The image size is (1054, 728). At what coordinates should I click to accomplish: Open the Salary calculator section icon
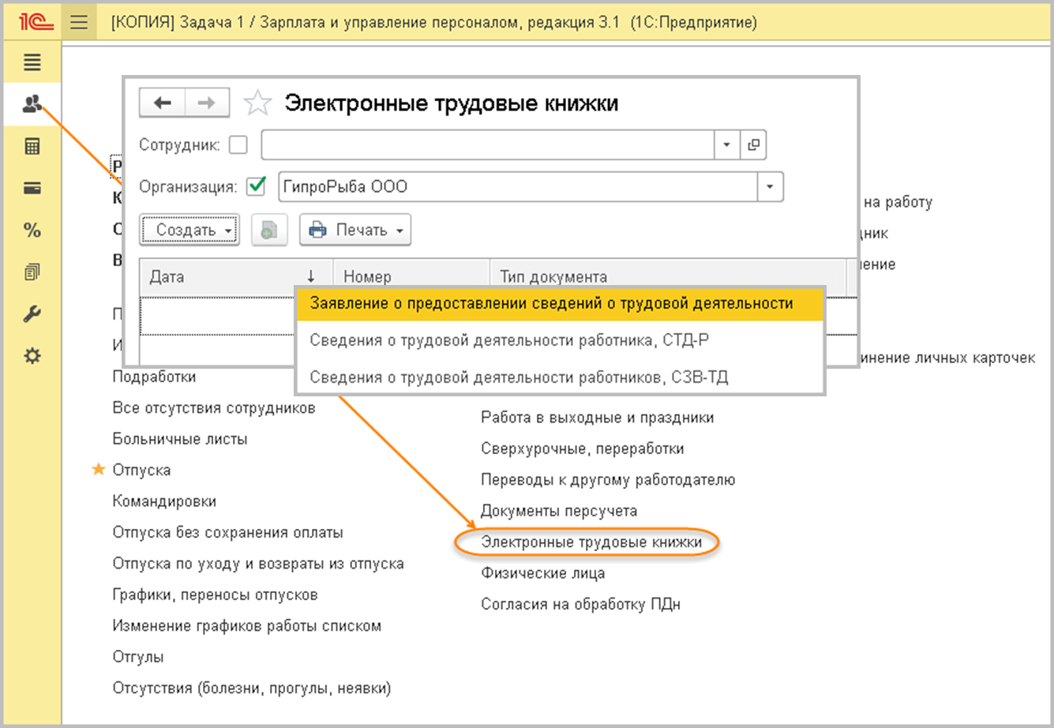tap(32, 146)
